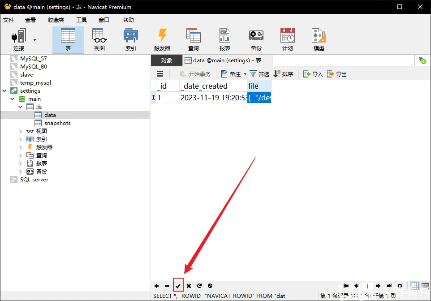
Task: Stop loading with the stop icon
Action: (210, 286)
